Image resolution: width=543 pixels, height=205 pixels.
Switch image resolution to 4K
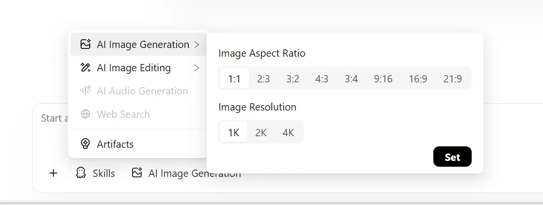point(288,132)
